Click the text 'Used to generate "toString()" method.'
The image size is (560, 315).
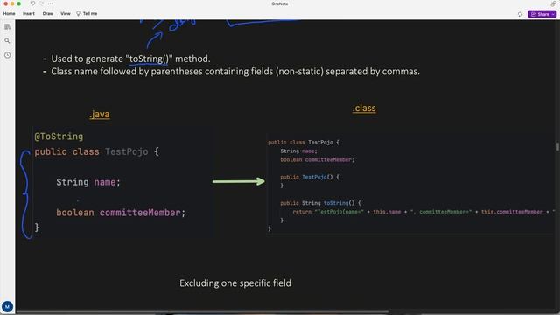pos(130,59)
